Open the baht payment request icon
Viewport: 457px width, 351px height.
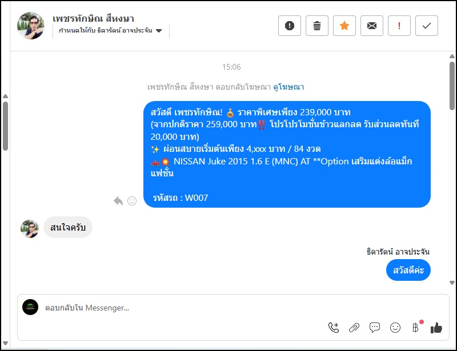click(416, 328)
